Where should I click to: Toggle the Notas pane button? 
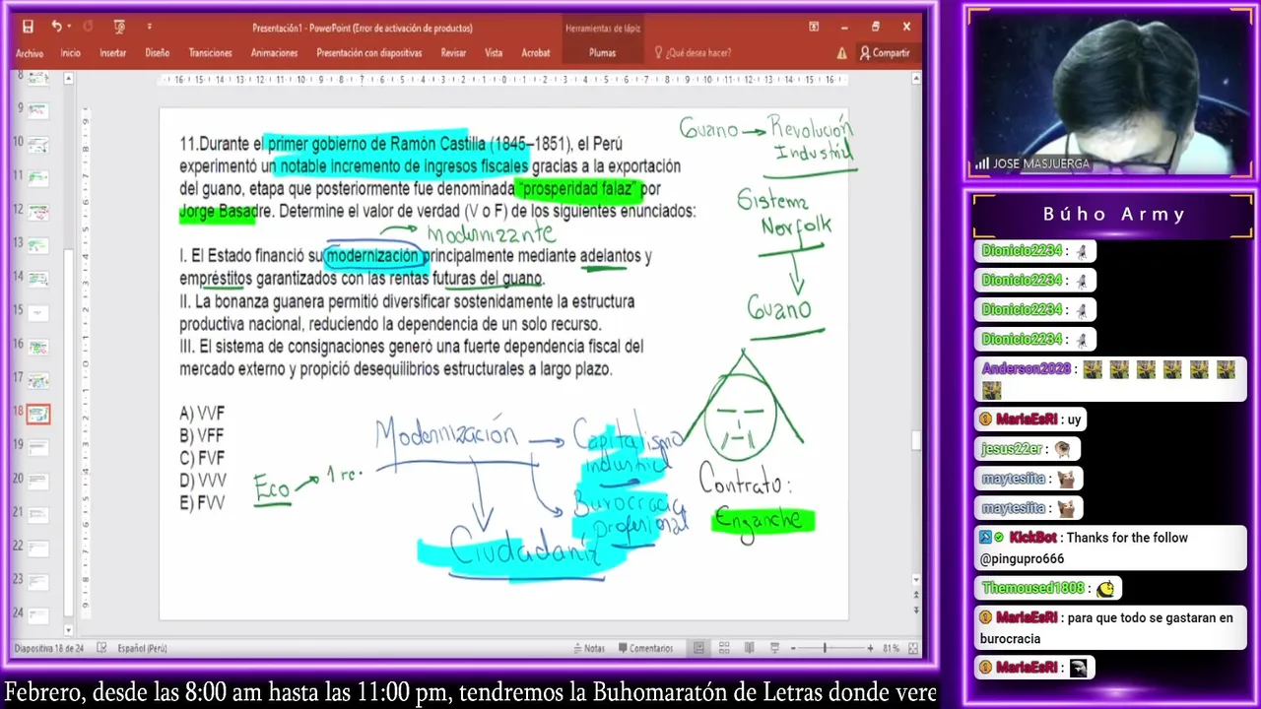tap(588, 648)
